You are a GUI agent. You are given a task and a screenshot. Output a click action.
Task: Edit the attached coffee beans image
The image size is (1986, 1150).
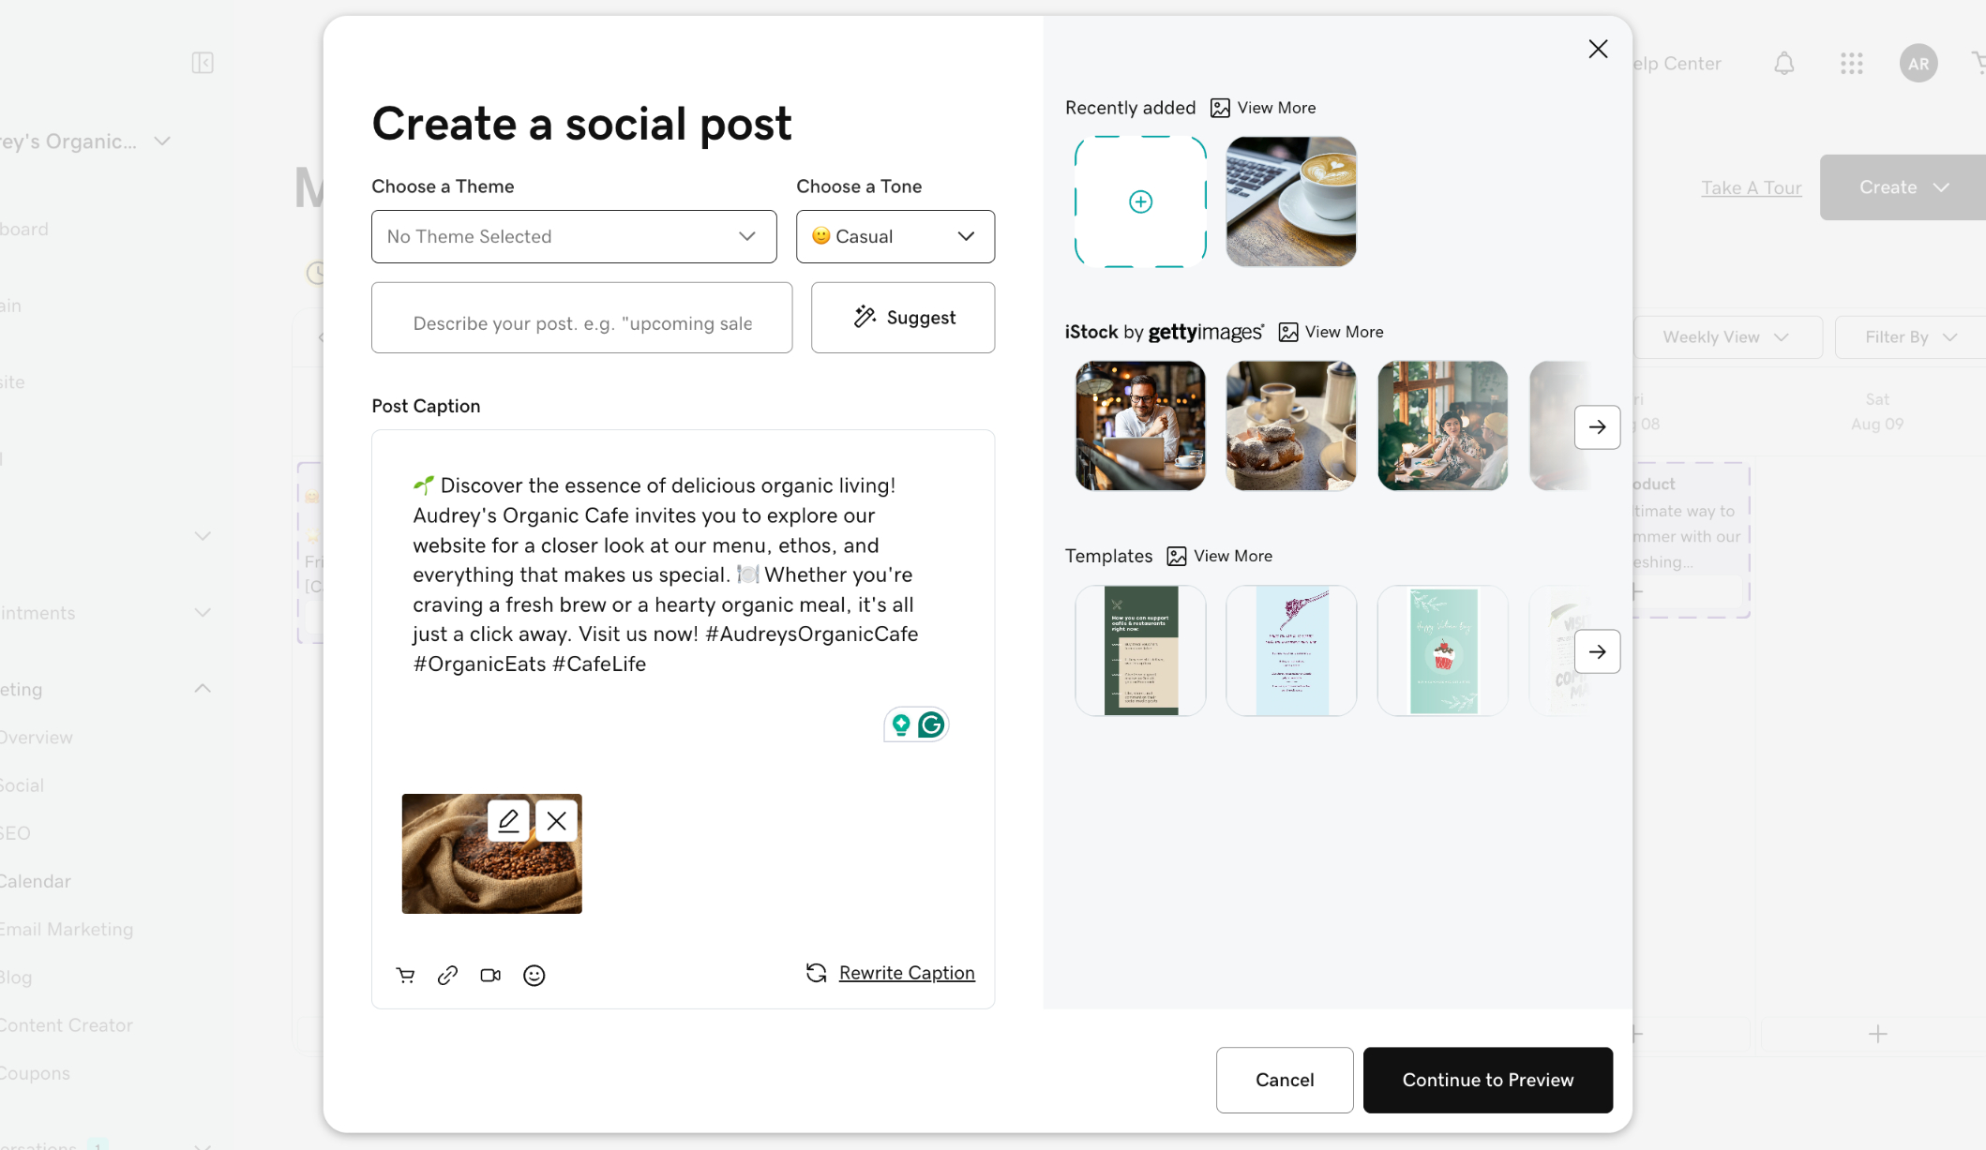click(508, 821)
